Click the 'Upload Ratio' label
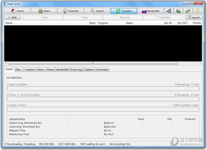The image size is (207, 150). 17,119
